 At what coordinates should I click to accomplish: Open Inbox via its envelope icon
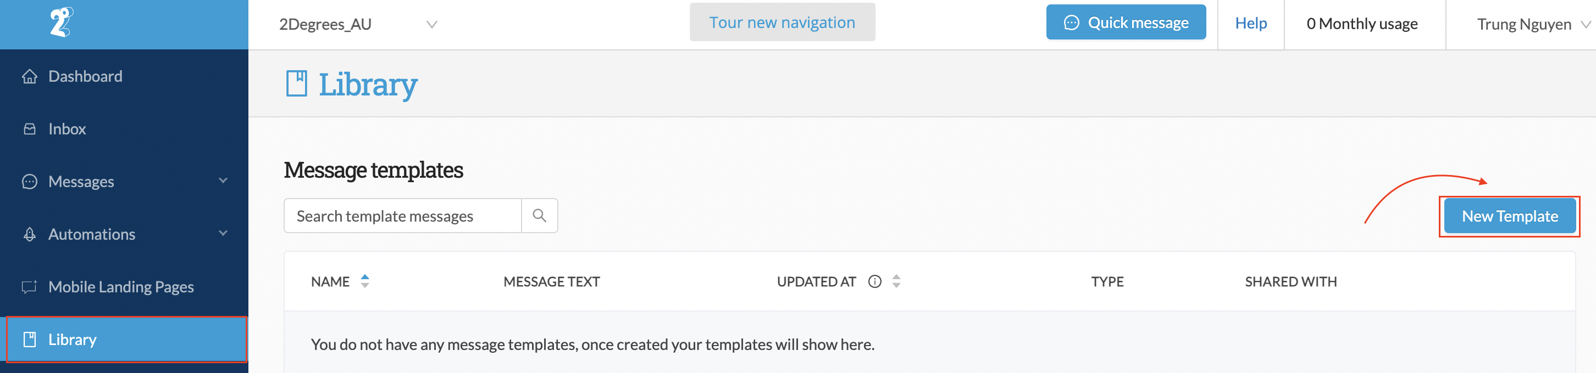tap(29, 128)
